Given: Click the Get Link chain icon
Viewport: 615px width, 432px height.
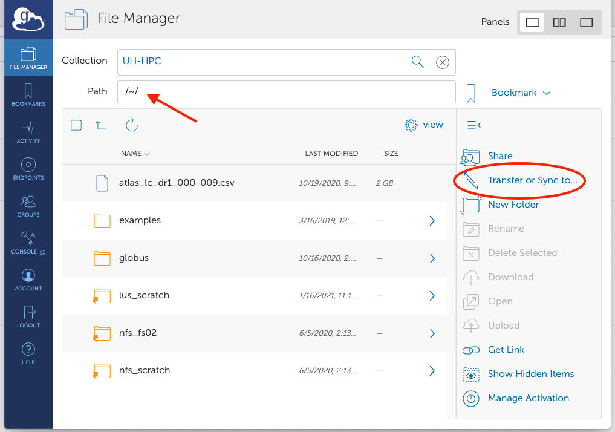Looking at the screenshot, I should click(x=471, y=350).
